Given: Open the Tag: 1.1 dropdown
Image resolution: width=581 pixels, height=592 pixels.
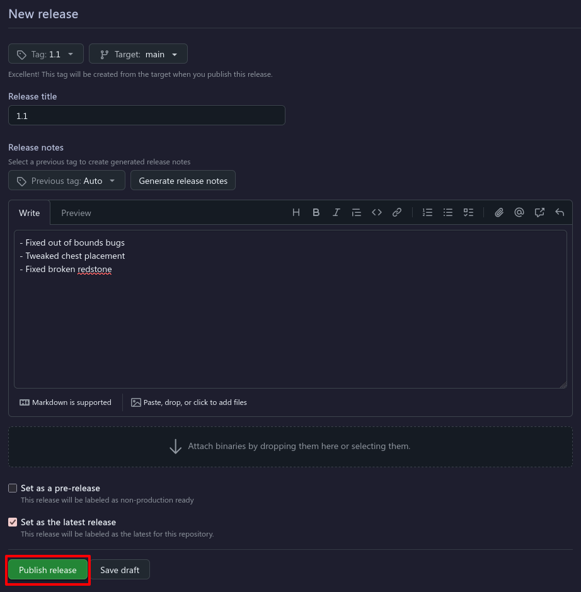Looking at the screenshot, I should click(46, 54).
